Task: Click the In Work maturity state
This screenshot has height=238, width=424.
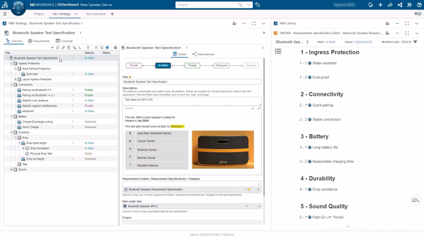Action: click(163, 66)
